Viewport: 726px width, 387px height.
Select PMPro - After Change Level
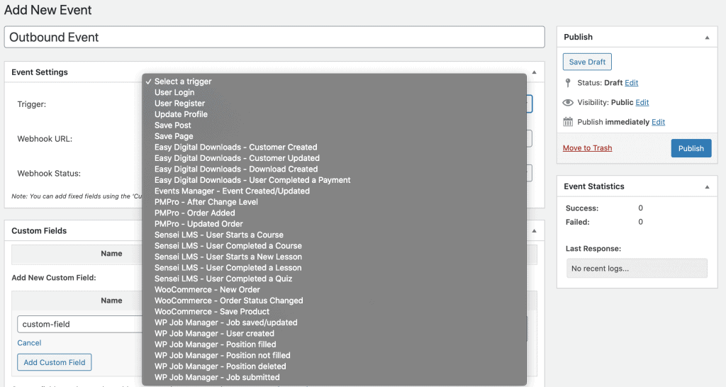(x=334, y=202)
